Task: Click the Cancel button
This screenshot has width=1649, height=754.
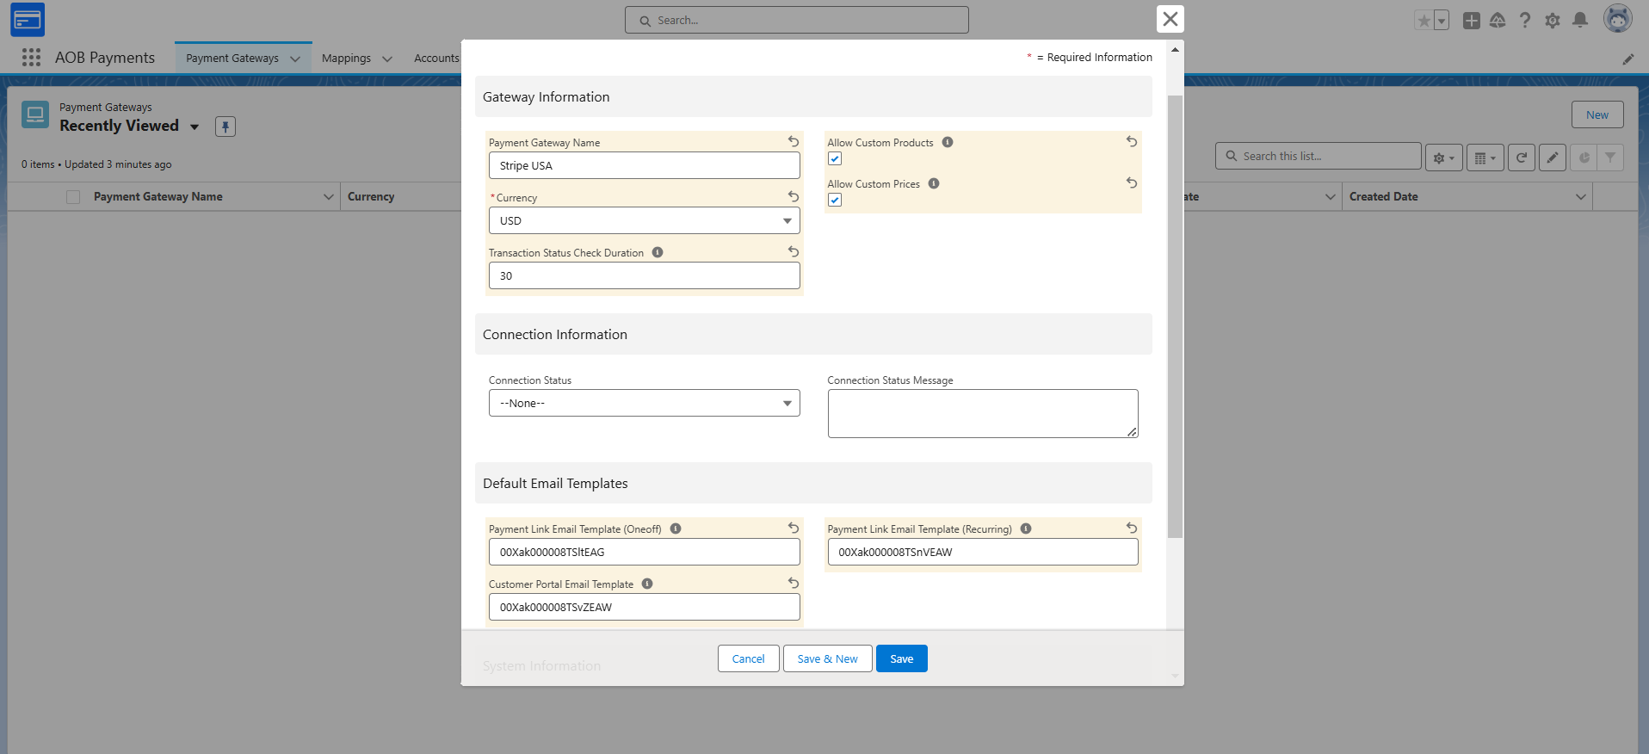Action: (749, 658)
